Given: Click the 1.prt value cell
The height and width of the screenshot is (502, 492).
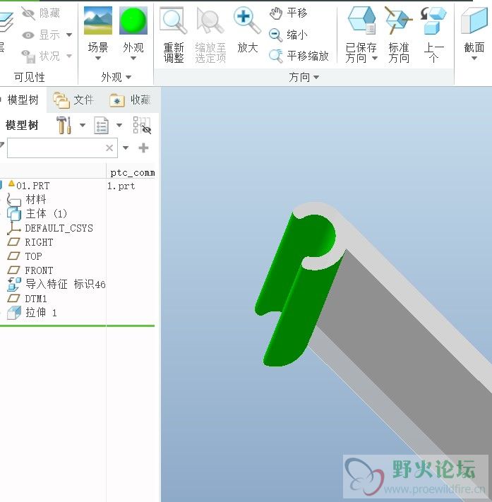Looking at the screenshot, I should tap(121, 186).
